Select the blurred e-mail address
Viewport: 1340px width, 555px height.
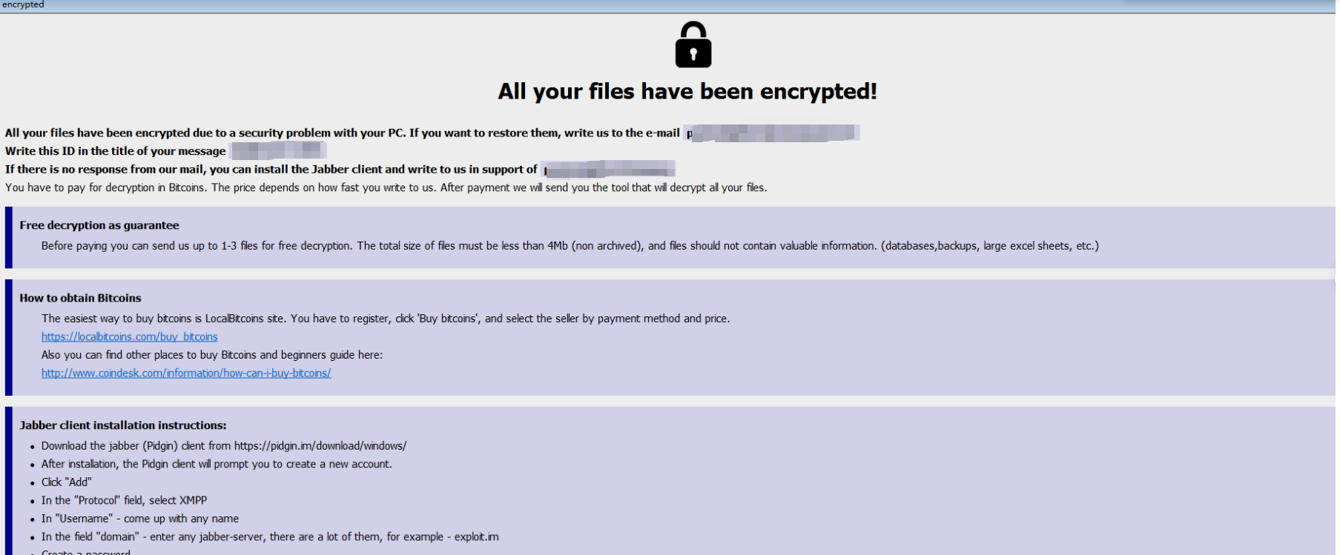(x=772, y=133)
